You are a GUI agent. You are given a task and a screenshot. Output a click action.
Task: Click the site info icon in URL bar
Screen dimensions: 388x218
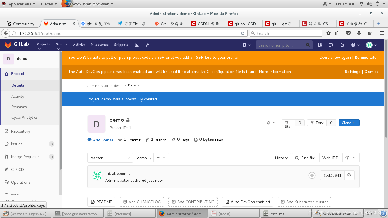(14, 33)
